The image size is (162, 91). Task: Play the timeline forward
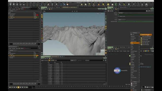21,87
